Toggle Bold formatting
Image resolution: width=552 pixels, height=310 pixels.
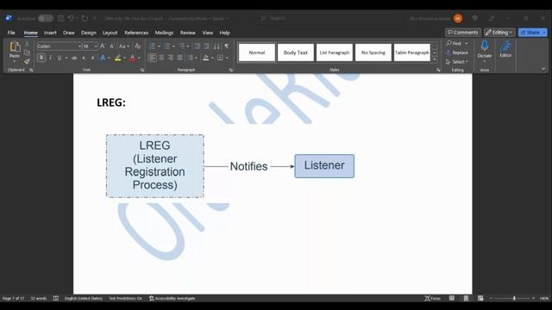point(41,58)
